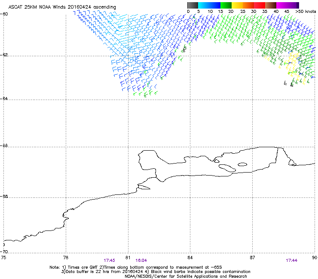Select the gray 0-5 knots legend swatch
Viewport: 318px width, 279px height.
pyautogui.click(x=193, y=5)
